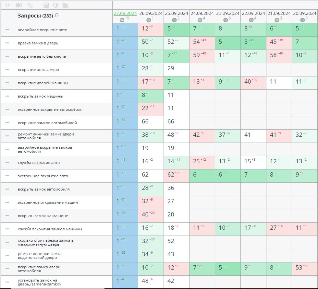Click the text letter icon in toolbar

tap(65, 5)
